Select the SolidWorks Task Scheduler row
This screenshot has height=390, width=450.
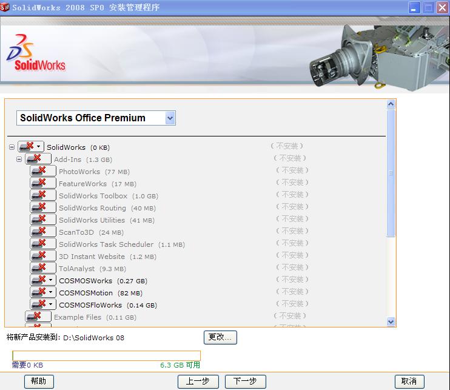[122, 244]
